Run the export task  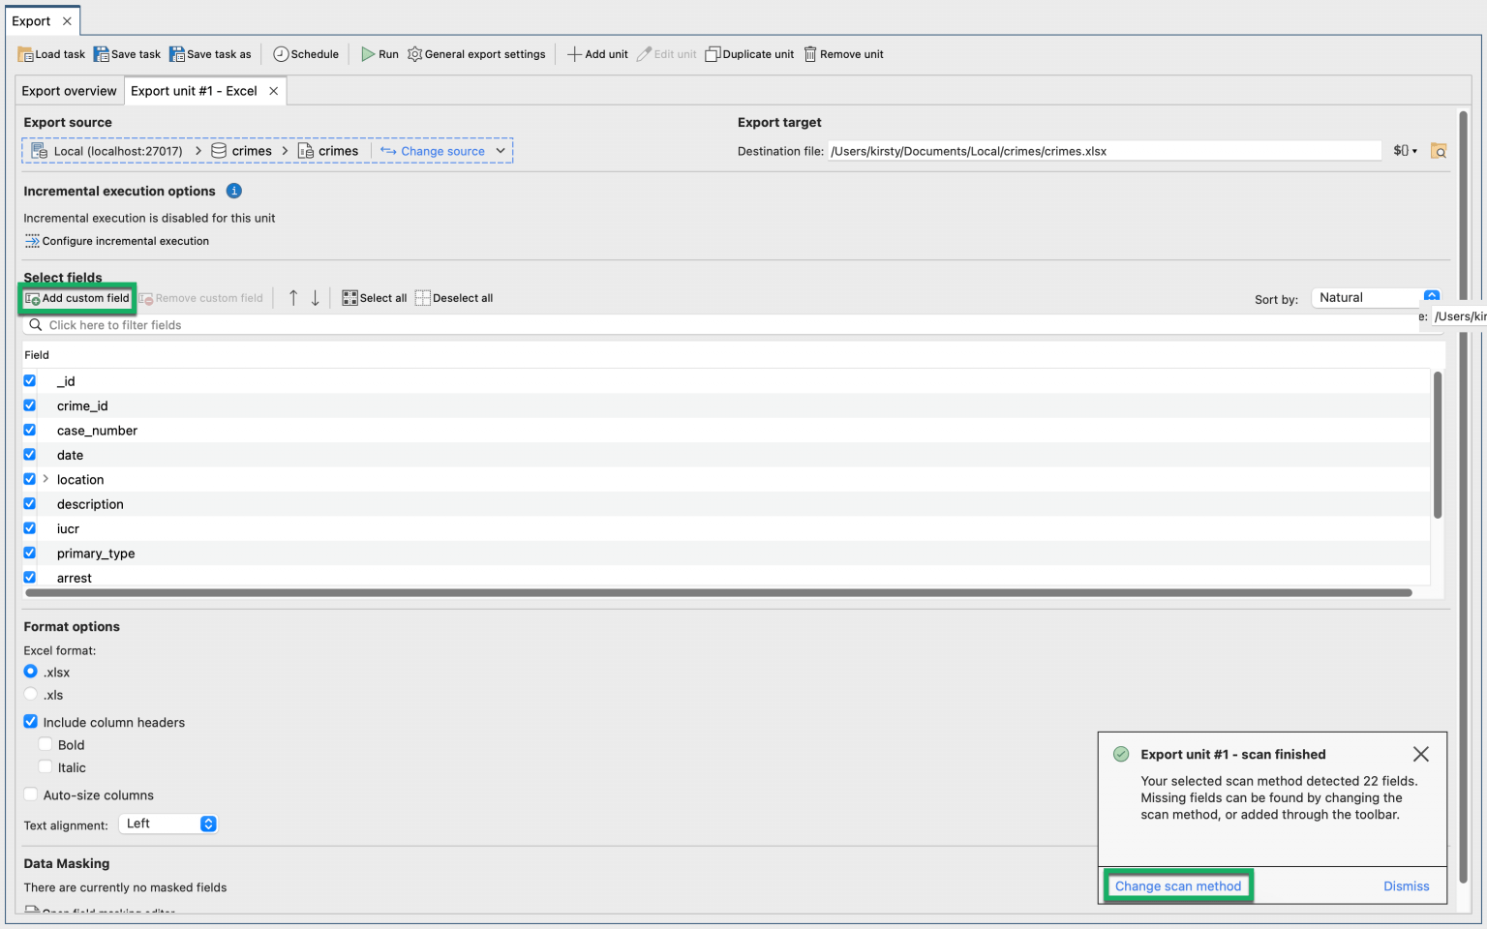pyautogui.click(x=379, y=54)
